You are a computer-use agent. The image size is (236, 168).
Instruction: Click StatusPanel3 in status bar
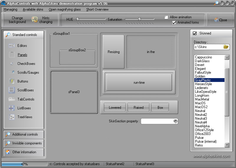(x=145, y=164)
